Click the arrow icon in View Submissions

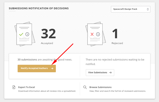point(110,72)
